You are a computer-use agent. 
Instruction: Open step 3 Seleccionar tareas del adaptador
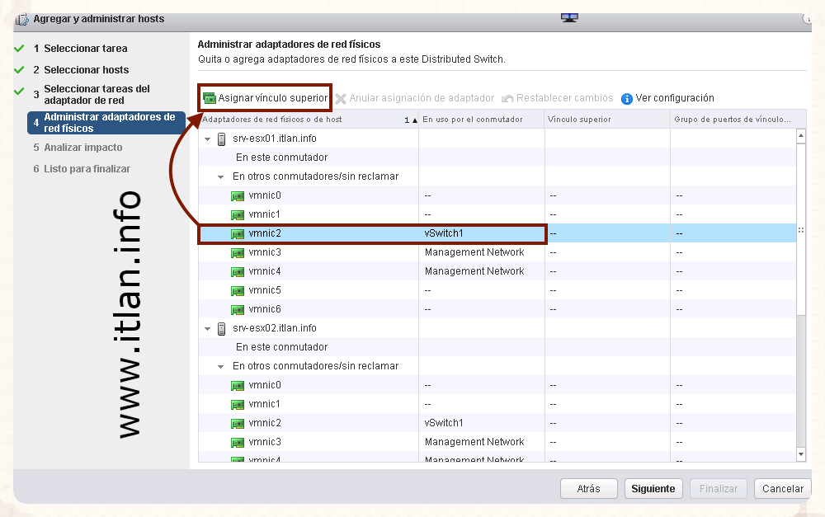pyautogui.click(x=96, y=94)
